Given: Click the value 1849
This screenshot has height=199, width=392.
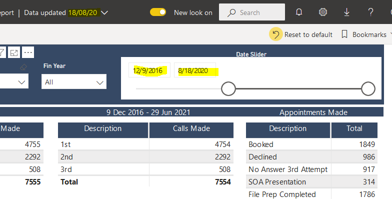Looking at the screenshot, I should point(367,144).
